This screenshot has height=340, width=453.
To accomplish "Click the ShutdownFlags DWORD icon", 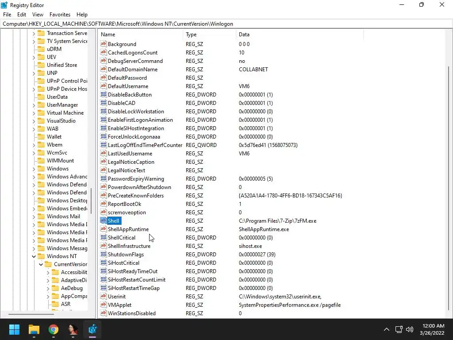I will (x=104, y=255).
